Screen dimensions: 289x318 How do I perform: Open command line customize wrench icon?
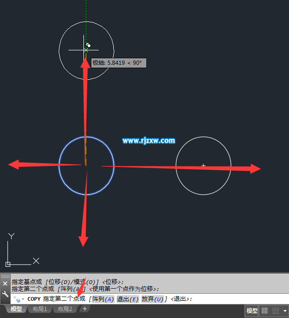pyautogui.click(x=5, y=294)
